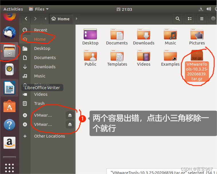Launch LibreOffice Writer from dock
Screen dimensions: 217x174
(9, 88)
